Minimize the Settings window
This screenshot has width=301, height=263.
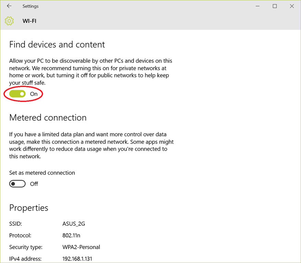[257, 6]
